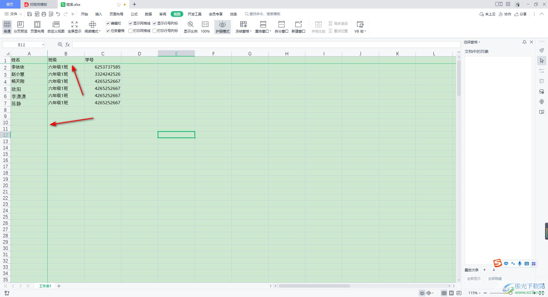Screen dimensions: 548x297
Task: Add a new worksheet with plus icon
Action: (x=59, y=286)
